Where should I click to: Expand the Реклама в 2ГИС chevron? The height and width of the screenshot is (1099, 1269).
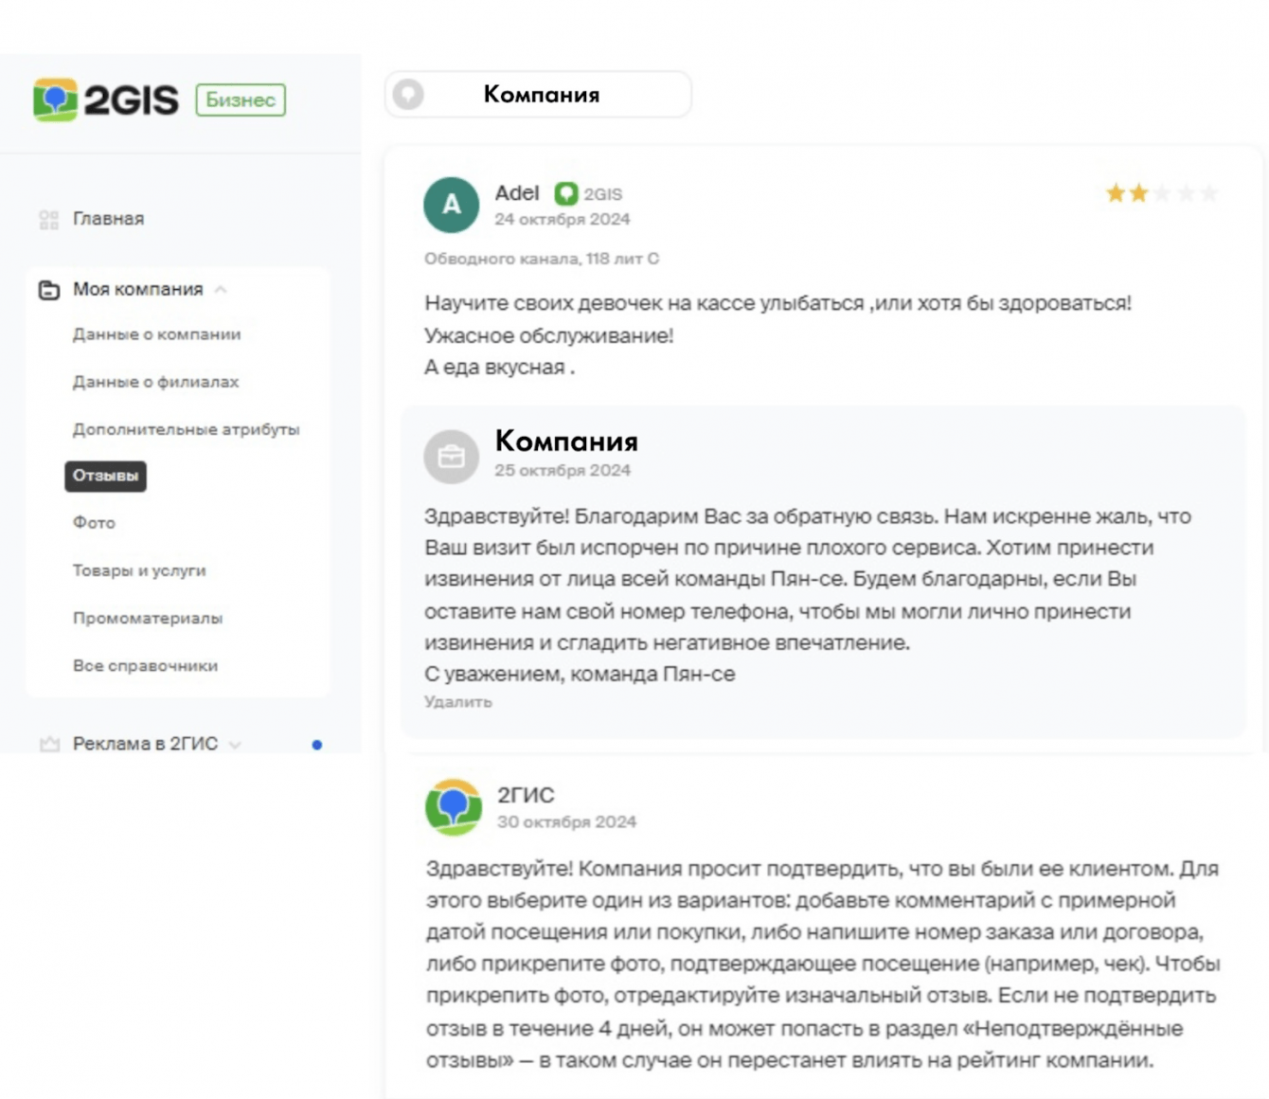click(235, 745)
